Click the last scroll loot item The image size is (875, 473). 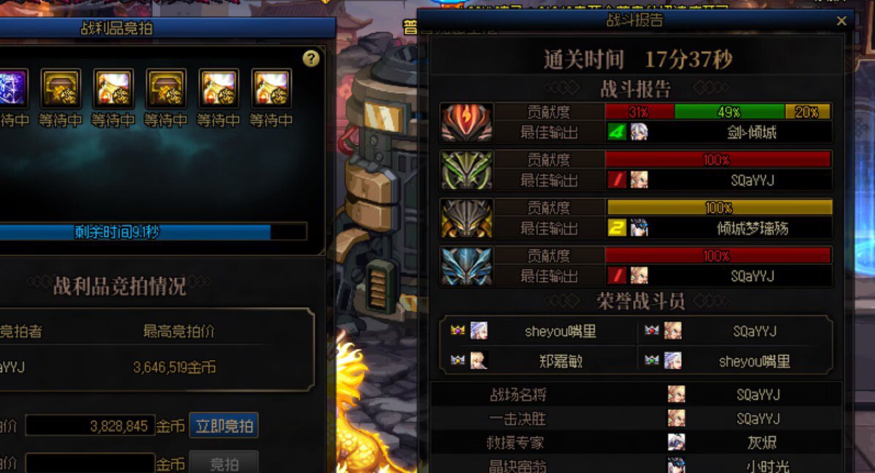click(271, 89)
